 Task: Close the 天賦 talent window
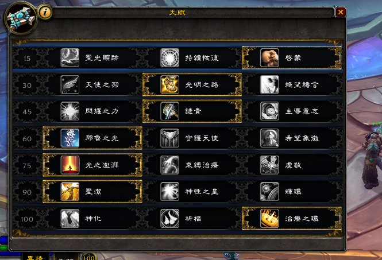tap(341, 12)
